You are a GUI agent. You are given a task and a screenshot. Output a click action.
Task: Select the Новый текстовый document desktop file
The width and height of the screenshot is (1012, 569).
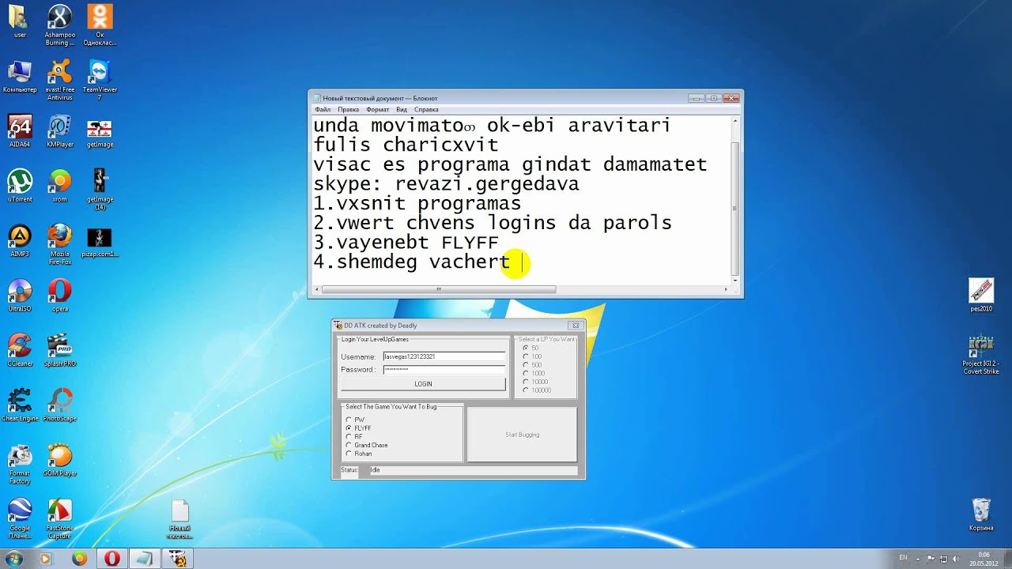point(179,519)
